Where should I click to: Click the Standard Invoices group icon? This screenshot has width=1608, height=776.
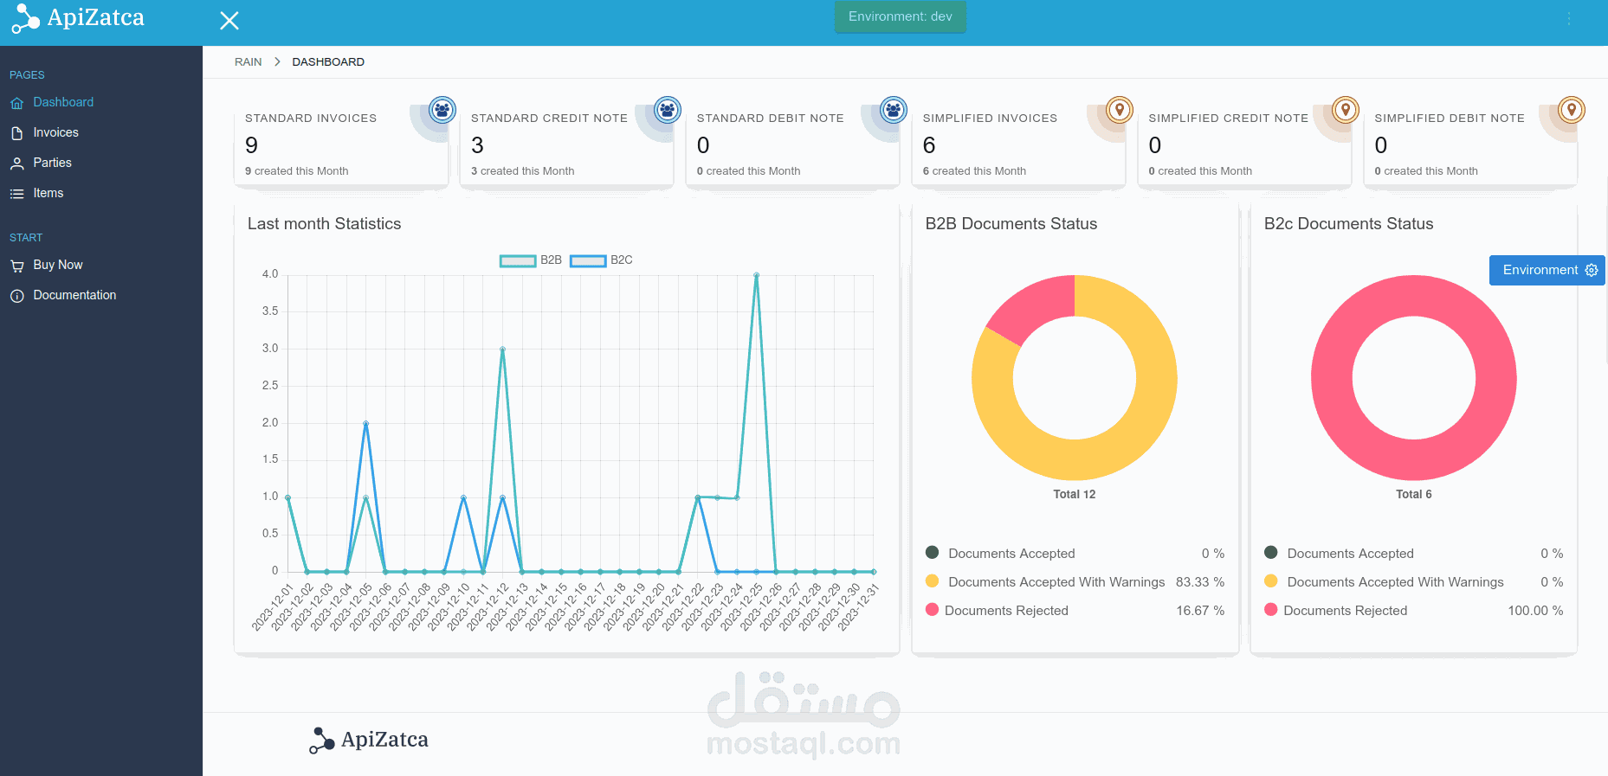(x=442, y=110)
